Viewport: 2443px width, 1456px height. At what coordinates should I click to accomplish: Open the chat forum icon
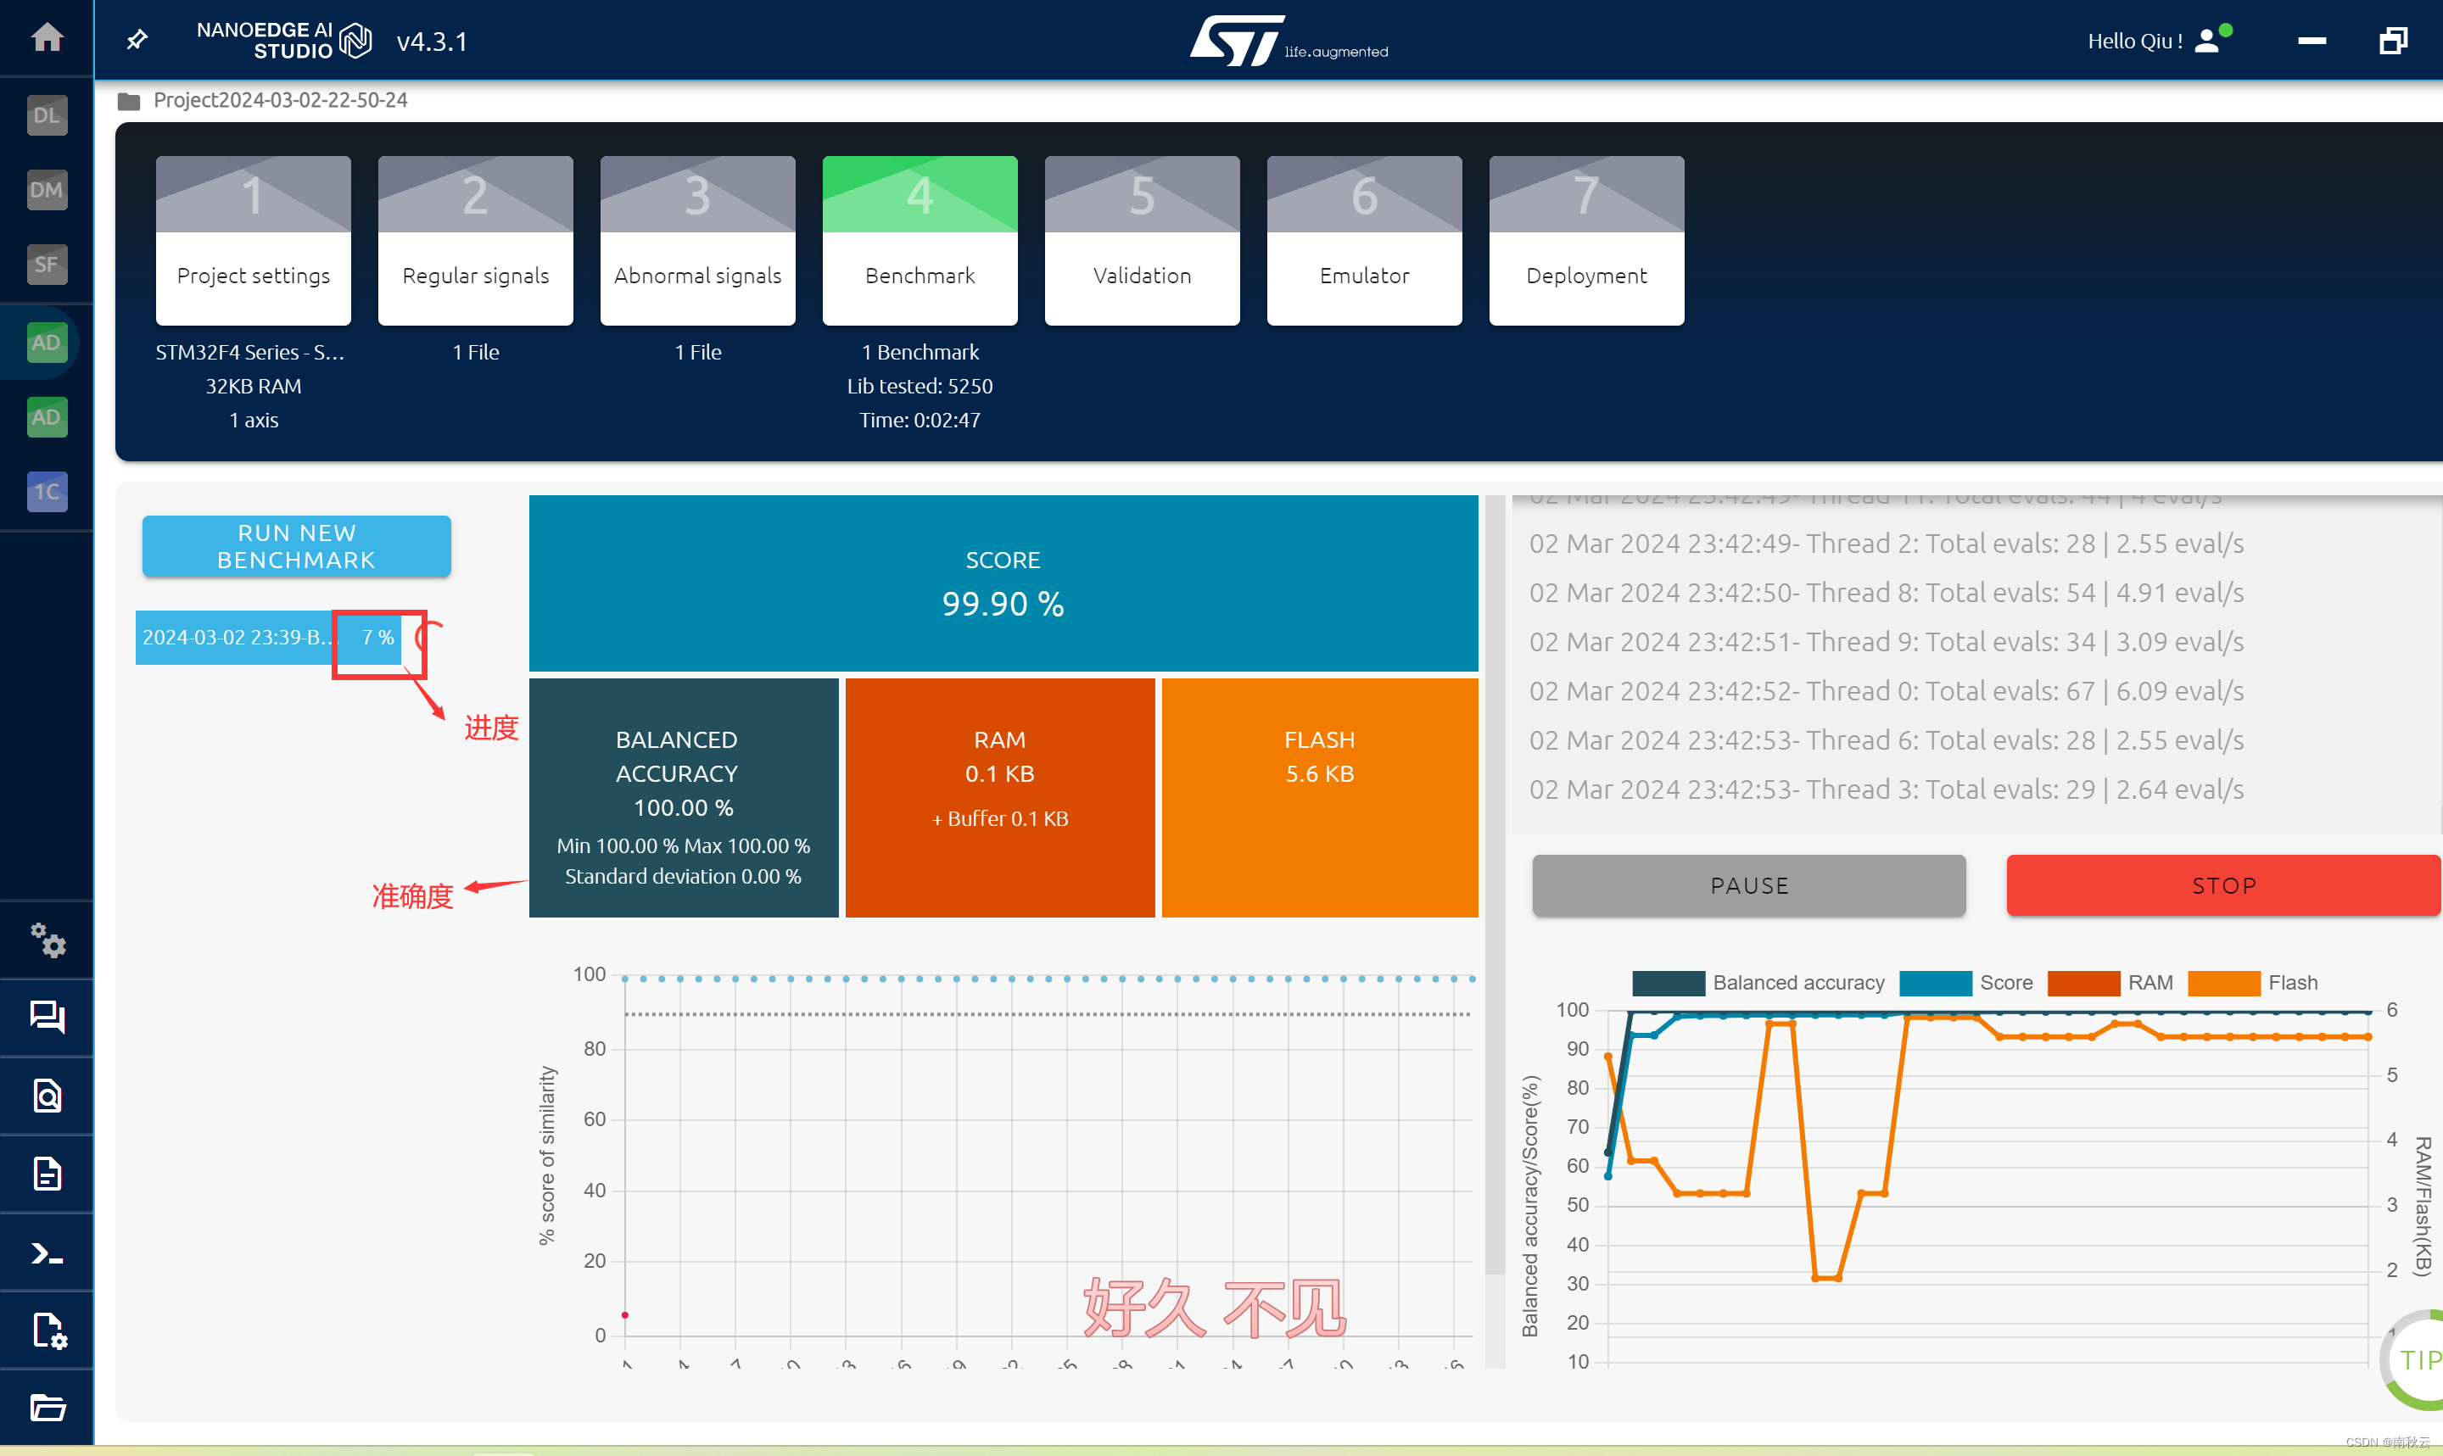pyautogui.click(x=46, y=1017)
